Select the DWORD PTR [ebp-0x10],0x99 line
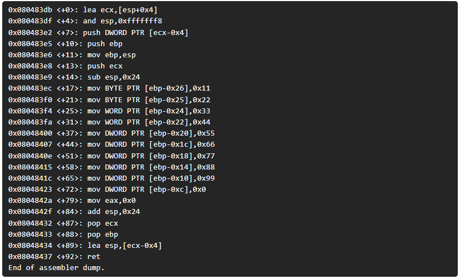This screenshot has width=460, height=279. click(112, 178)
